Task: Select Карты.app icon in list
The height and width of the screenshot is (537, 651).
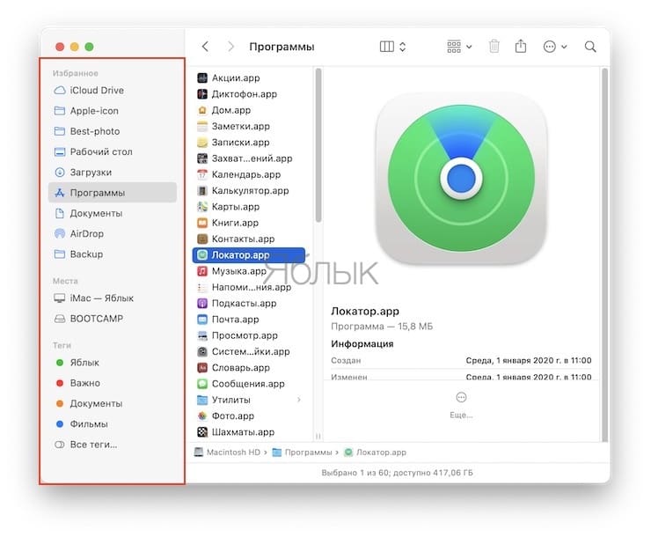Action: pyautogui.click(x=202, y=207)
